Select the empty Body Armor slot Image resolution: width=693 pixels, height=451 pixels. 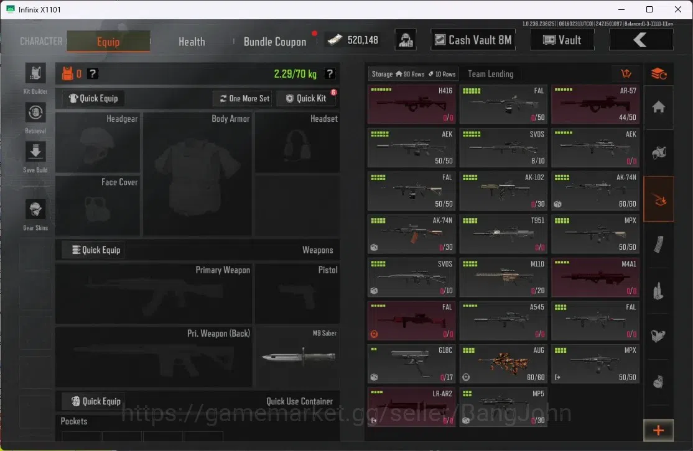point(198,173)
